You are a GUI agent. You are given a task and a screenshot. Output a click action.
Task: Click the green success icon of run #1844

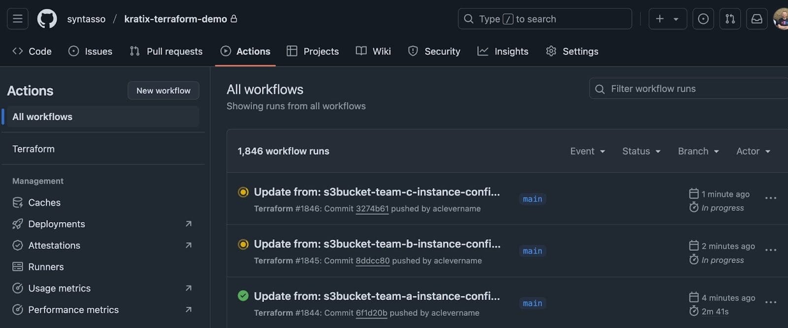(243, 295)
